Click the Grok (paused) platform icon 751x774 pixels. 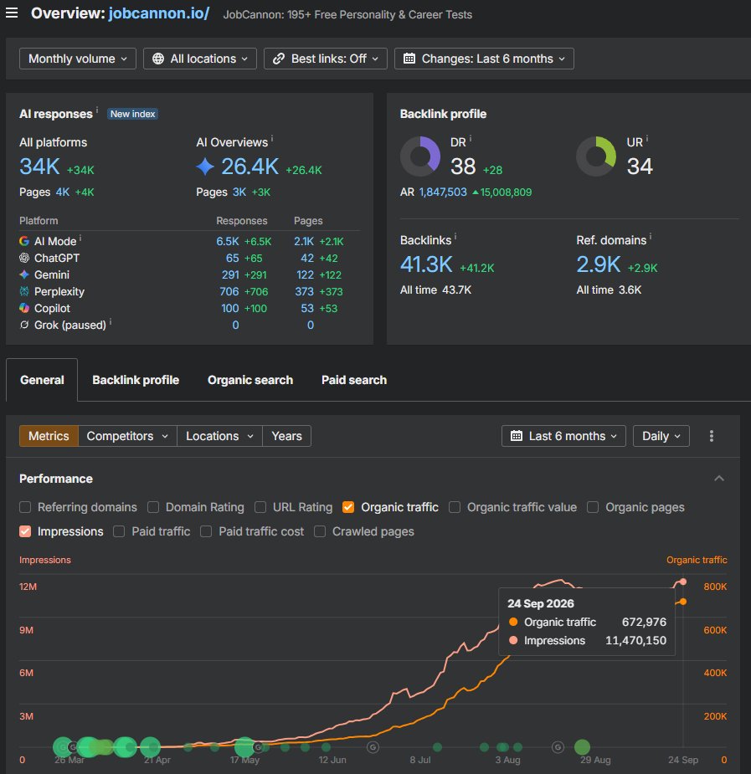point(24,325)
